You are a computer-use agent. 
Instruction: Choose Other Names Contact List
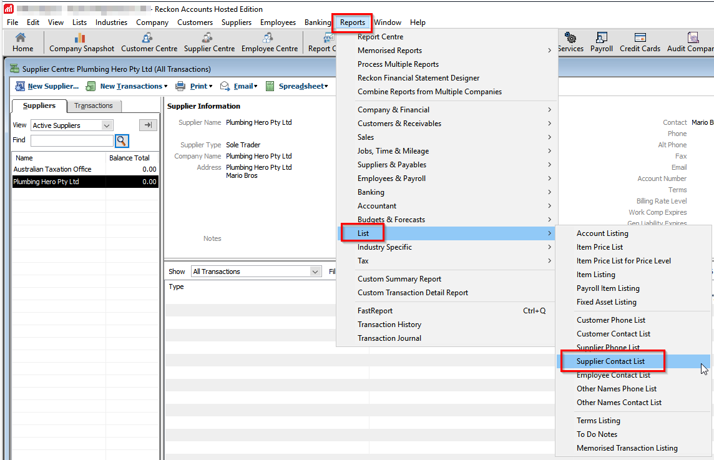pos(633,402)
